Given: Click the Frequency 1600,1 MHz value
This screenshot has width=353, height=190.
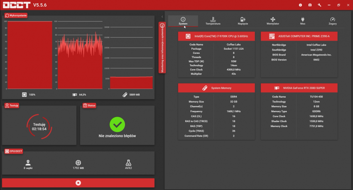Looking at the screenshot, I should pos(233,111).
